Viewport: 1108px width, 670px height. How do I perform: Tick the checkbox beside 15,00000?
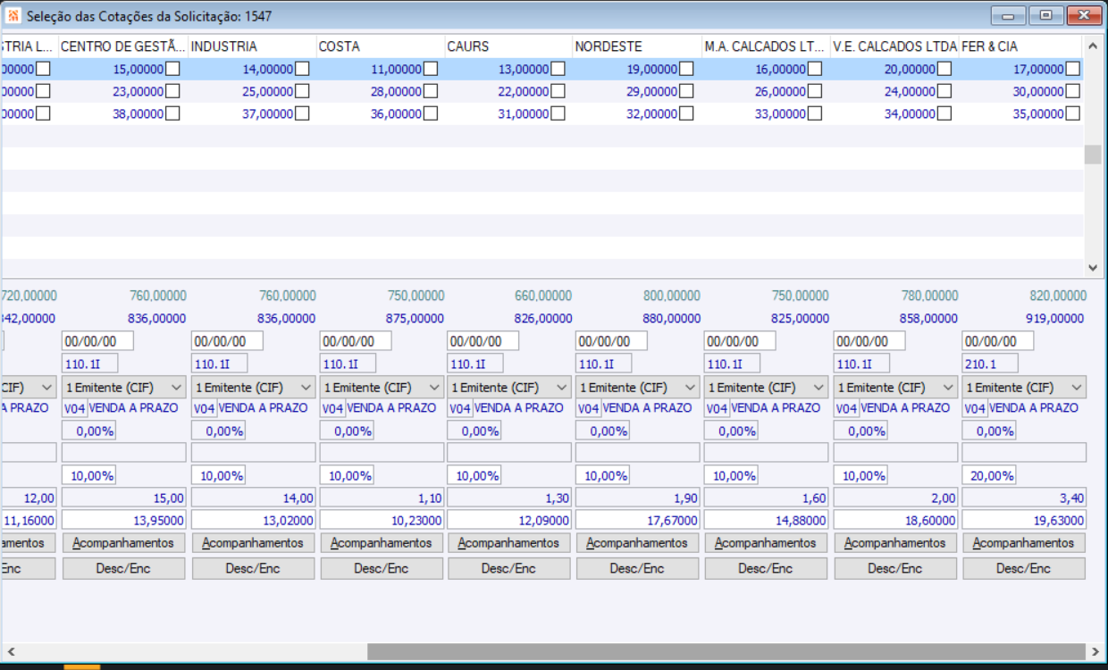pyautogui.click(x=172, y=69)
